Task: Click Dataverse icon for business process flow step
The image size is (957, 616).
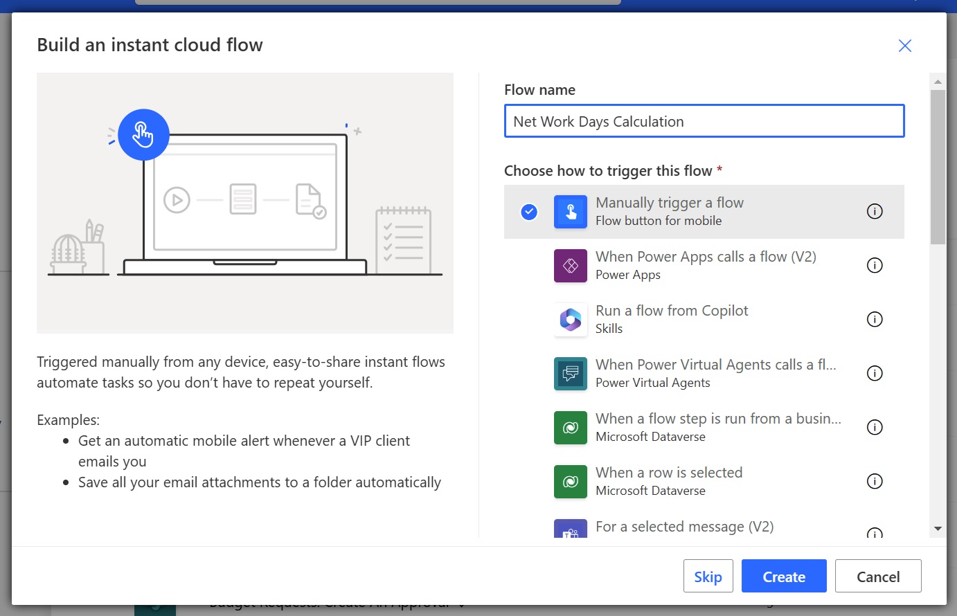Action: 571,428
